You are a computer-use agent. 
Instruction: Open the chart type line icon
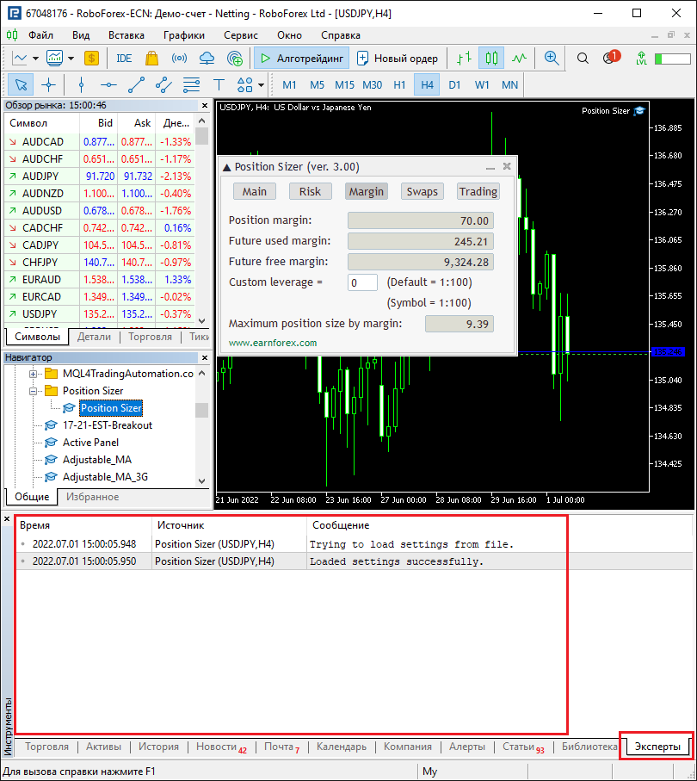coord(20,59)
